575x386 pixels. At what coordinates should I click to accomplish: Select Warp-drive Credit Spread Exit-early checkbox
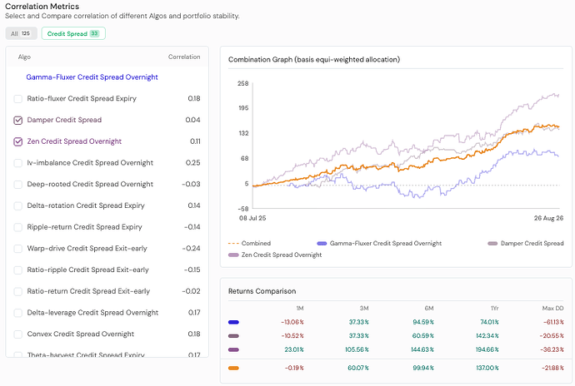click(18, 249)
